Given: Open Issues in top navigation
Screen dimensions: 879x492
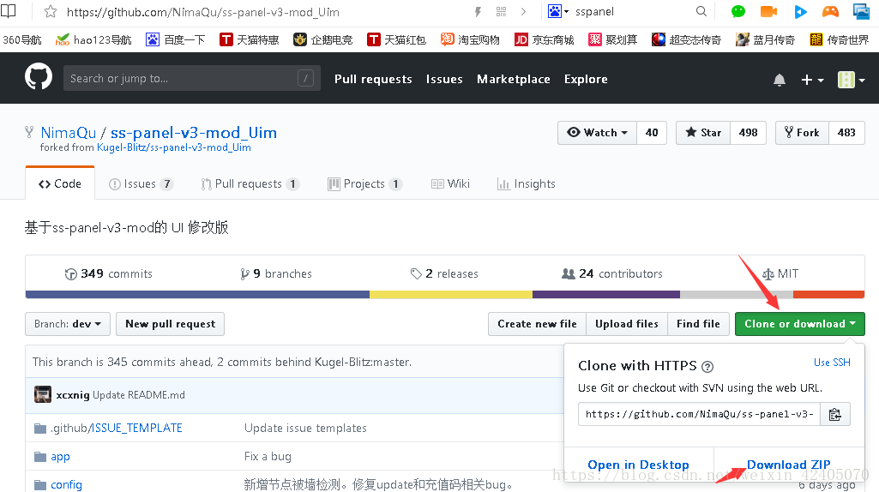Looking at the screenshot, I should (444, 79).
